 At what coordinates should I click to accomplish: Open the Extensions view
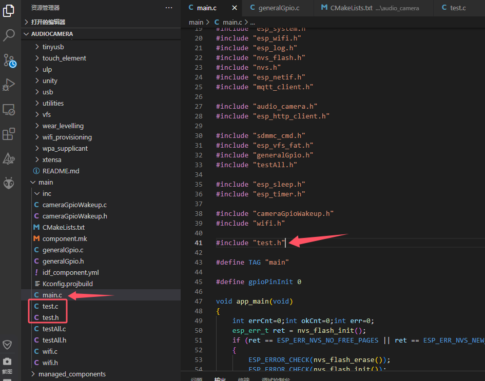[x=9, y=134]
